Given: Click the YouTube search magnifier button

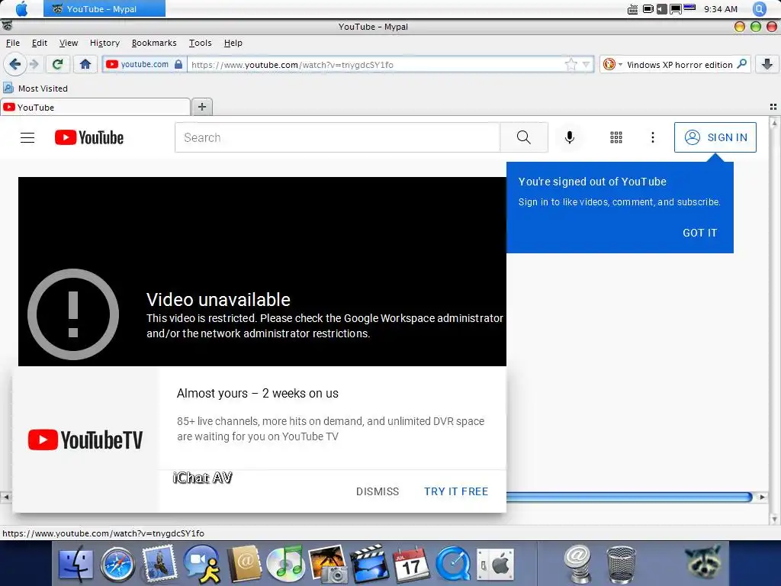Looking at the screenshot, I should coord(523,137).
